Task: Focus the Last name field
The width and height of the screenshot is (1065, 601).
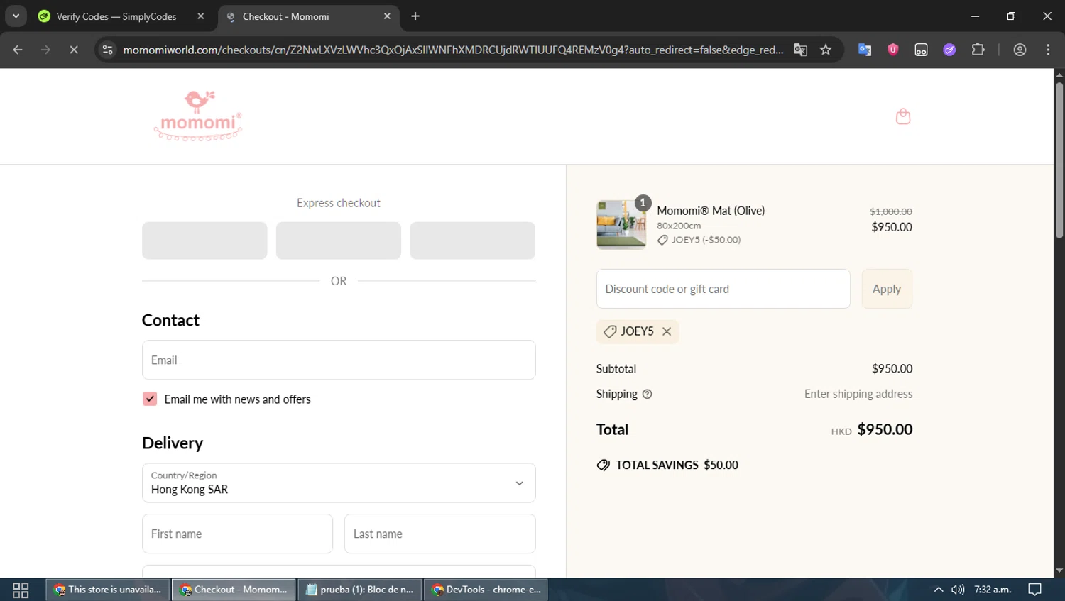Action: 439,534
